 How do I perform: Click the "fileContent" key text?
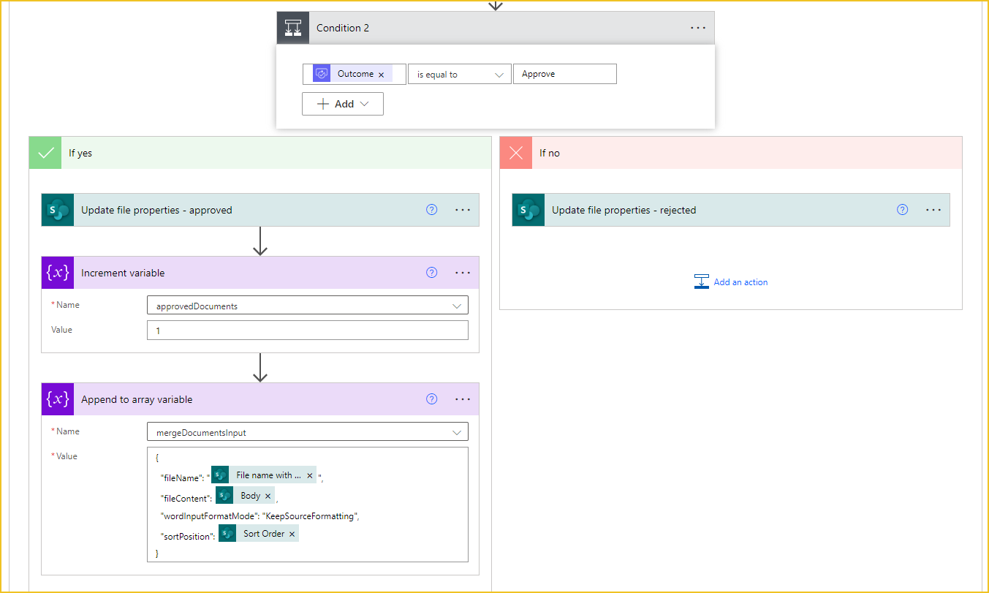pos(186,498)
